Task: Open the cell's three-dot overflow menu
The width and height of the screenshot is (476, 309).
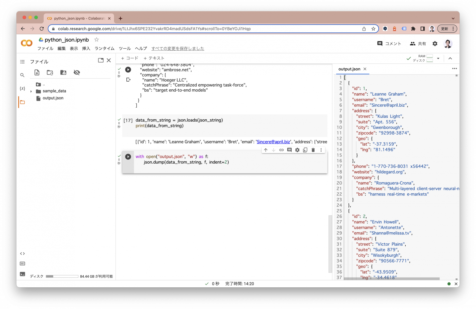Action: 321,150
